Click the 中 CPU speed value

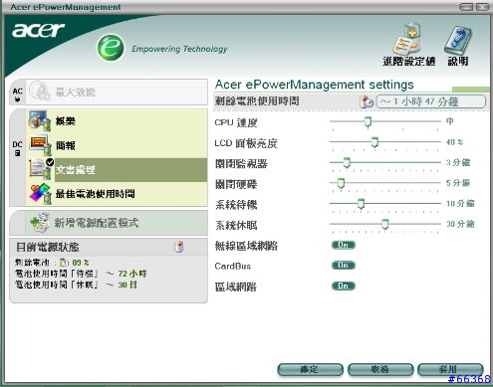450,121
